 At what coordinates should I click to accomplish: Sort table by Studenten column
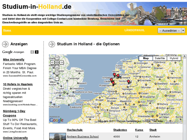tap(120, 130)
